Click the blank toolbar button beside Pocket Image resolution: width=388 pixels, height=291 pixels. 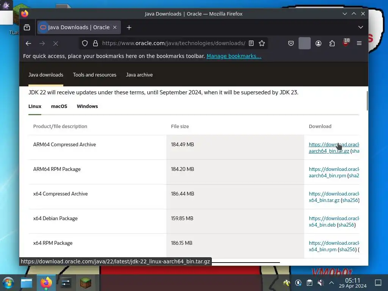tap(304, 43)
